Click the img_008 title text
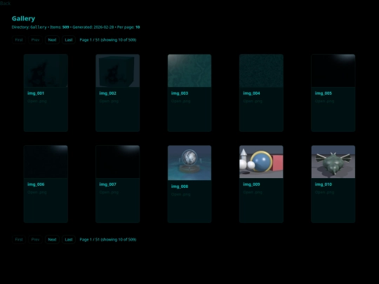379x284 pixels. tap(180, 187)
